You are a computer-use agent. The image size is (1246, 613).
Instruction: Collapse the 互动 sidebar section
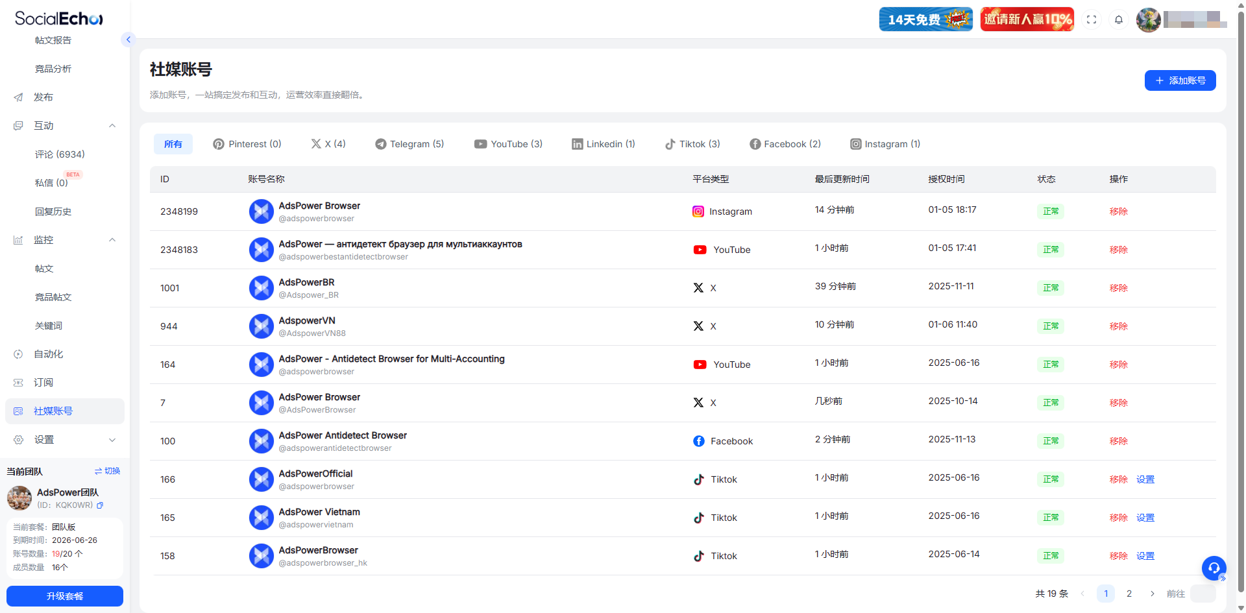pos(112,126)
